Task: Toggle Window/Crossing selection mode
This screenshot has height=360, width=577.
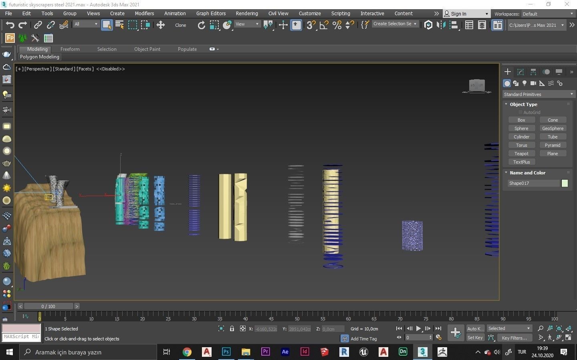Action: pyautogui.click(x=145, y=25)
